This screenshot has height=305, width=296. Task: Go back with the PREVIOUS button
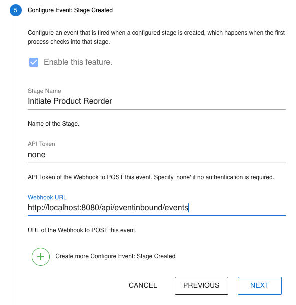[201, 286]
